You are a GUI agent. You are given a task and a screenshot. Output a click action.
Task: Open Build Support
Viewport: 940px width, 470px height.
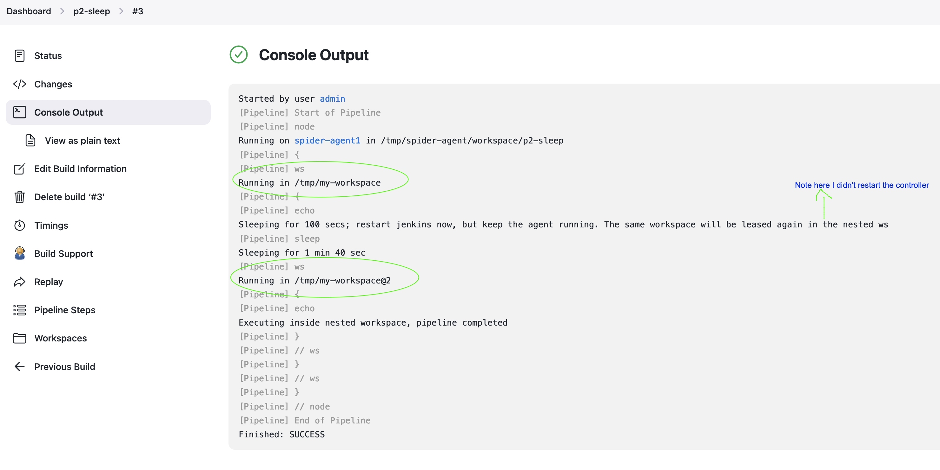[63, 253]
